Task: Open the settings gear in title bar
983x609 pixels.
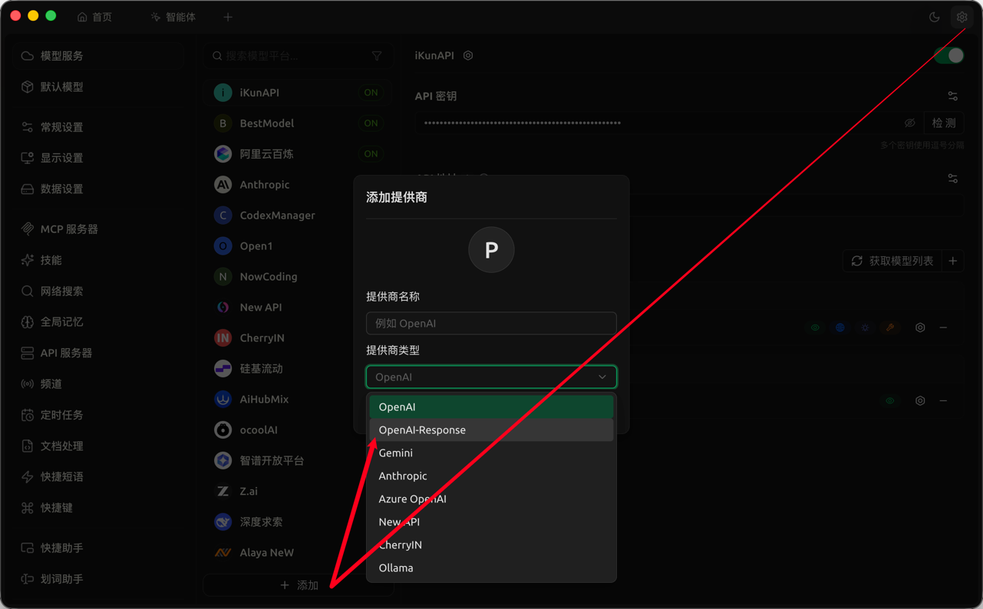Action: click(962, 17)
